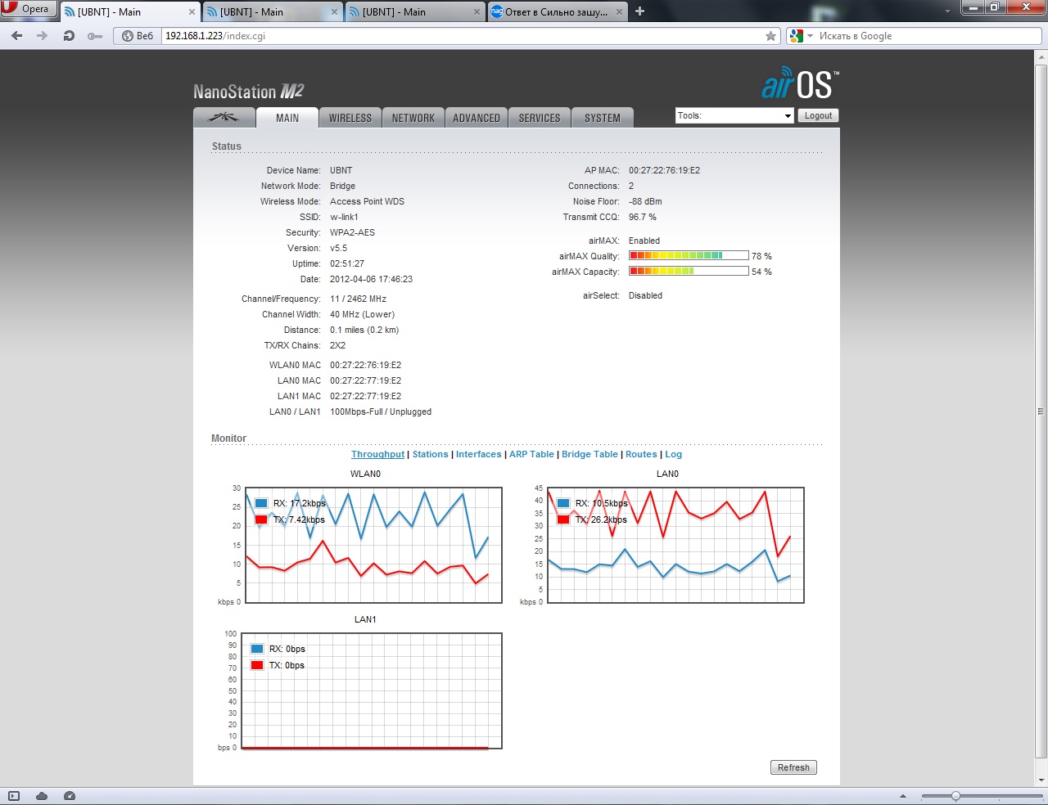Screen dimensions: 1048x805
Task: Expand the Tools dropdown
Action: pyautogui.click(x=735, y=115)
